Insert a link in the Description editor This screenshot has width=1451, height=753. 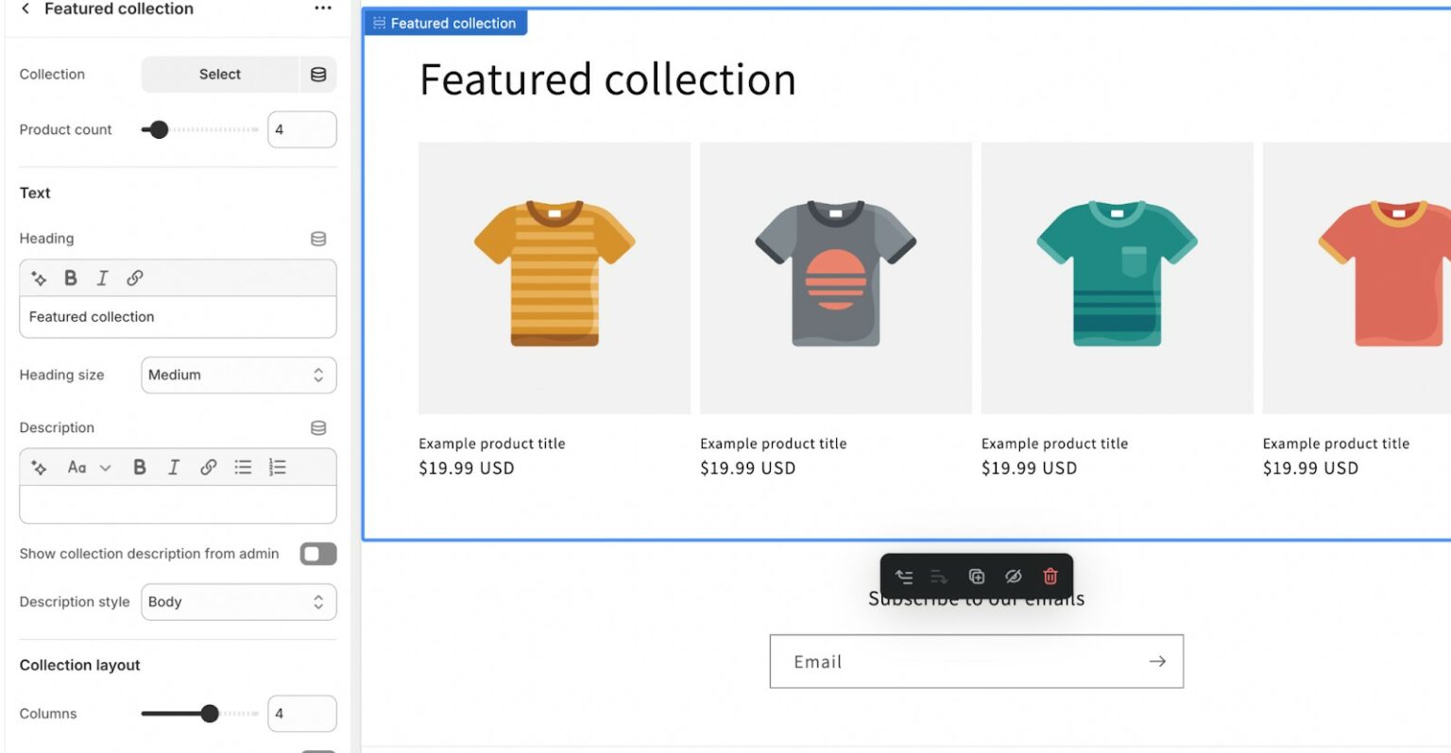(x=208, y=466)
